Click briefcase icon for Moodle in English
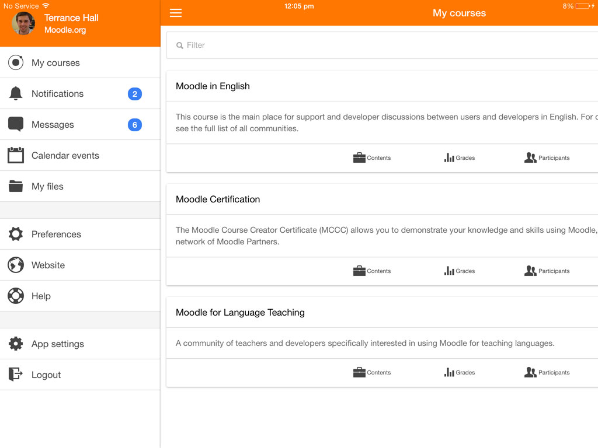The image size is (598, 448). [359, 157]
